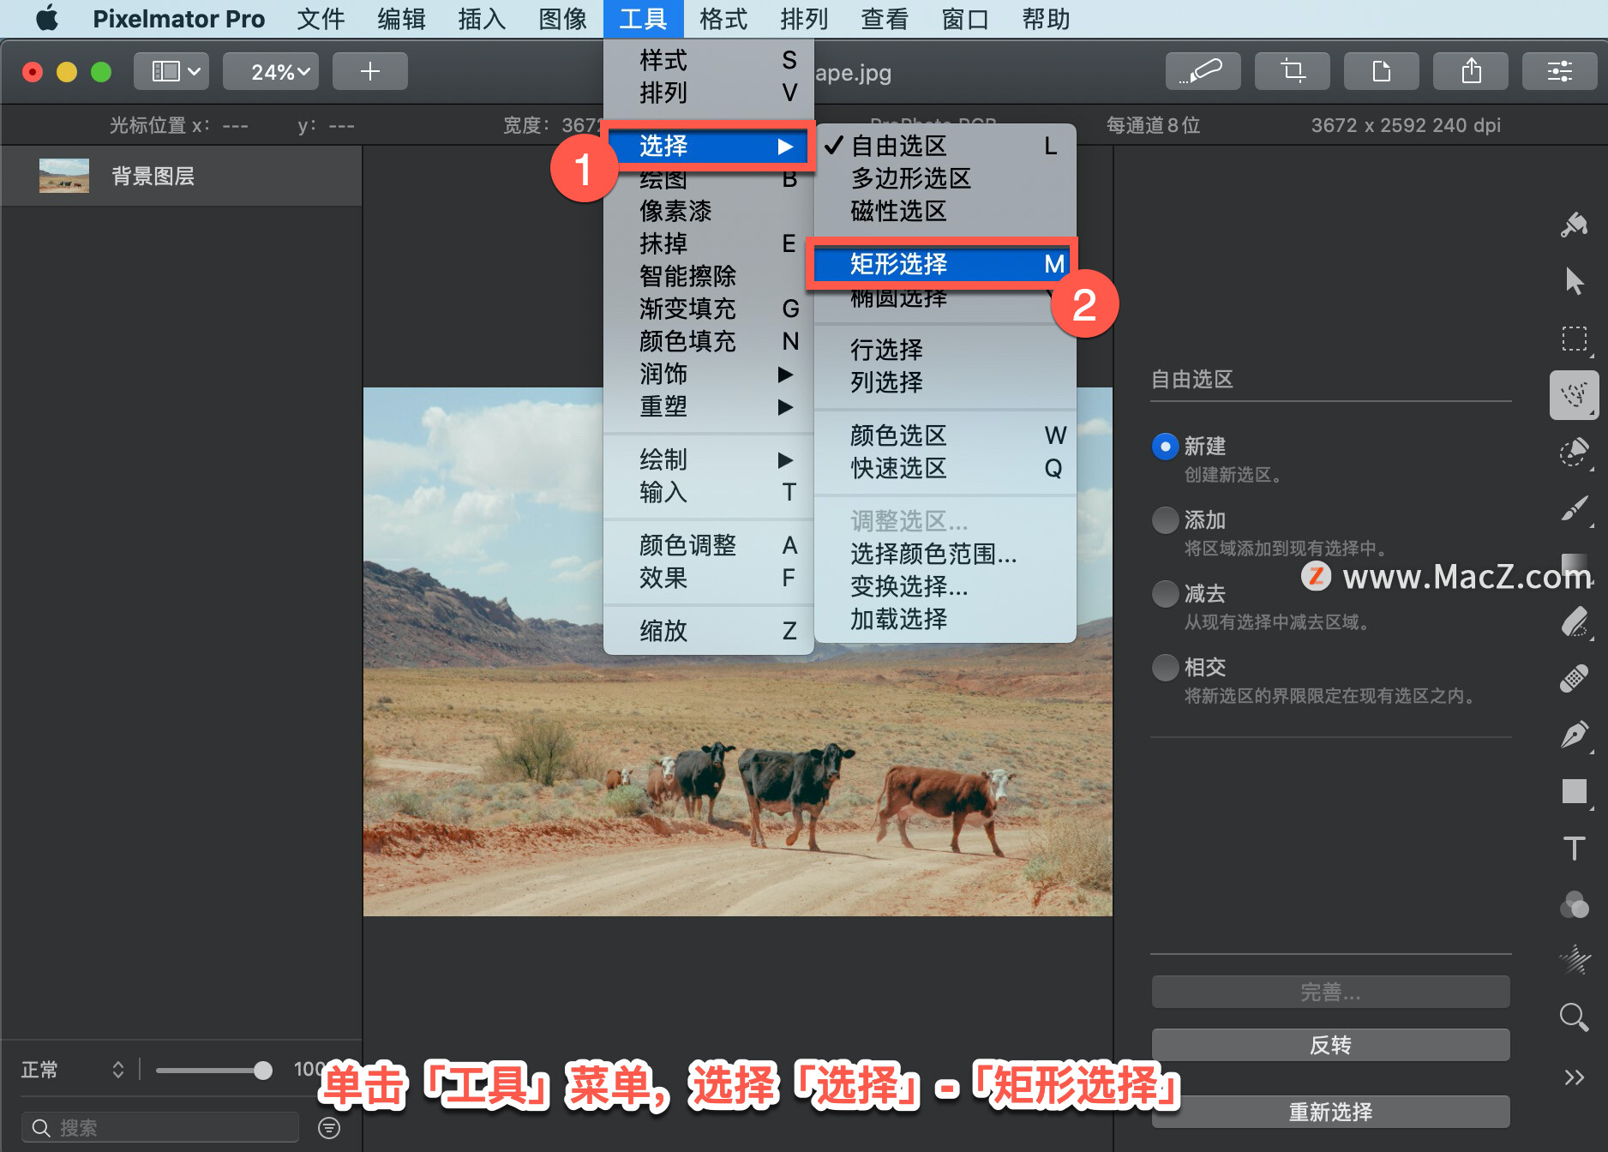Select the Arrange arrow tool
1608x1152 pixels.
tap(1574, 281)
